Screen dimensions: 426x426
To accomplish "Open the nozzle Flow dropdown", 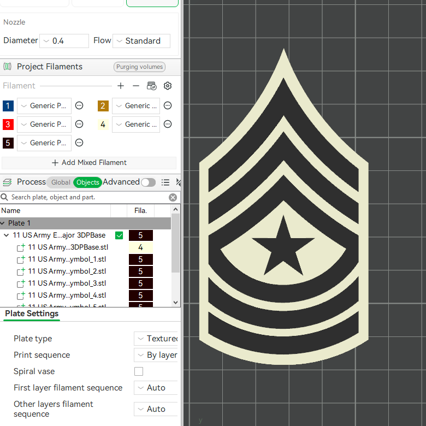I will click(x=141, y=41).
